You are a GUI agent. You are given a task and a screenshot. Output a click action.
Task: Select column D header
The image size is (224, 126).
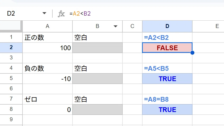(167, 26)
